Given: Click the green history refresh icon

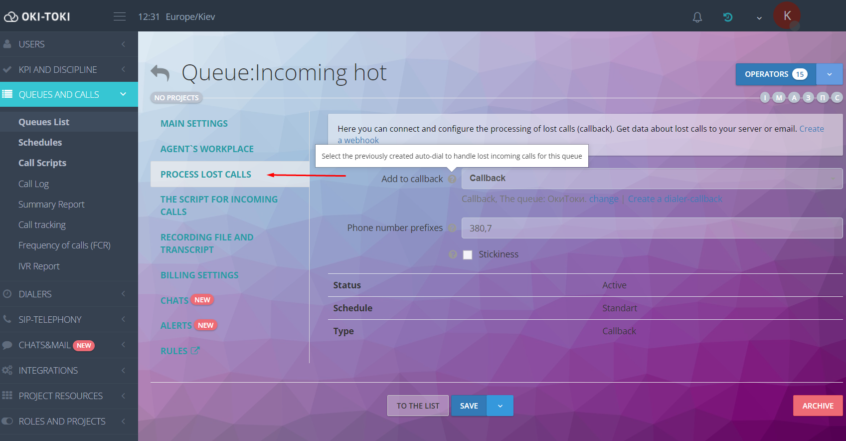Looking at the screenshot, I should point(728,17).
